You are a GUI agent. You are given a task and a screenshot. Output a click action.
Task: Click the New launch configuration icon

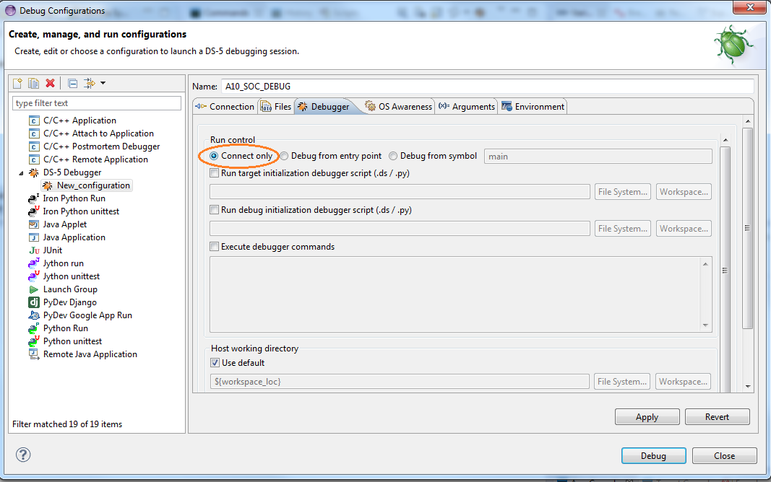tap(17, 83)
